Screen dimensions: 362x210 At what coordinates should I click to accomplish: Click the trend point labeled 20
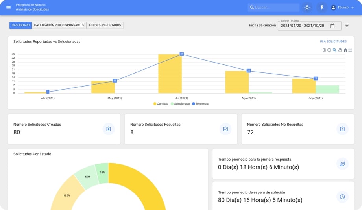(x=249, y=71)
